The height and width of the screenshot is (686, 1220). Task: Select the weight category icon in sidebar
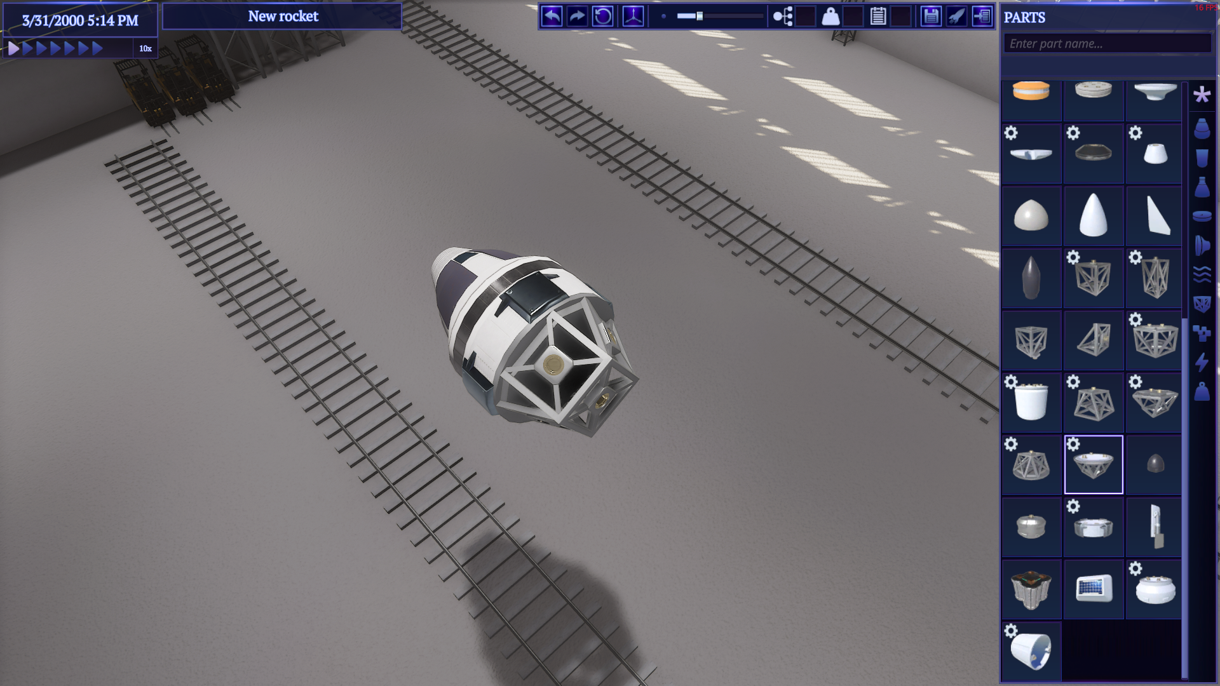pyautogui.click(x=1202, y=391)
